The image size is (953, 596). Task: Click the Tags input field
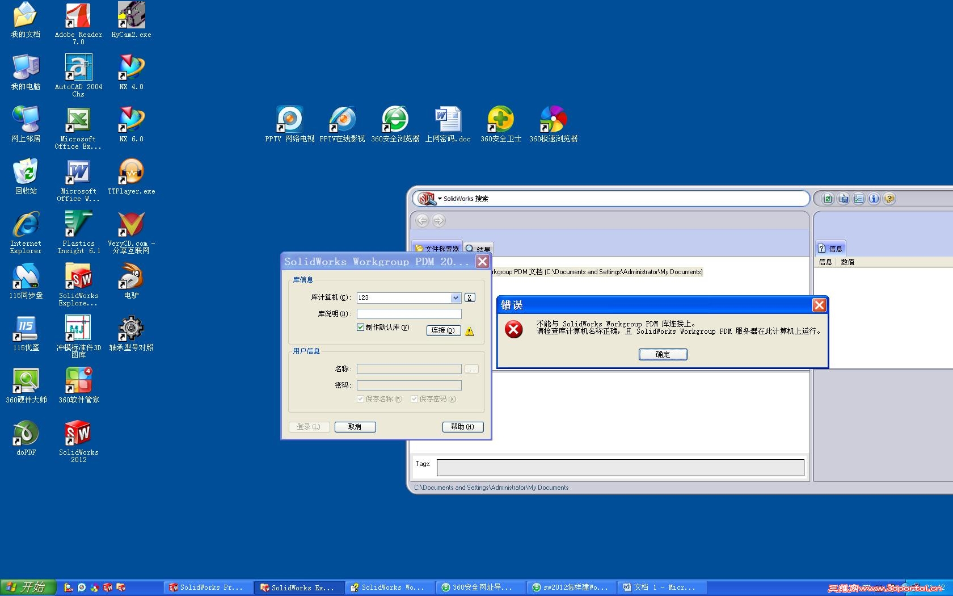pos(620,468)
